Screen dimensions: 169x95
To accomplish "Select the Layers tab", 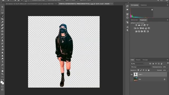I will click(x=132, y=60).
